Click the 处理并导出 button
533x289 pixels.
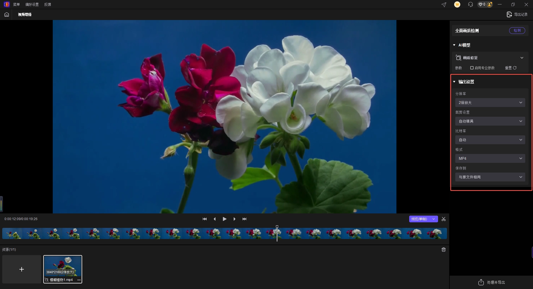(x=491, y=282)
